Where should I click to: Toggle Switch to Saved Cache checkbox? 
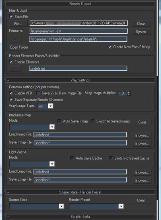(111, 158)
